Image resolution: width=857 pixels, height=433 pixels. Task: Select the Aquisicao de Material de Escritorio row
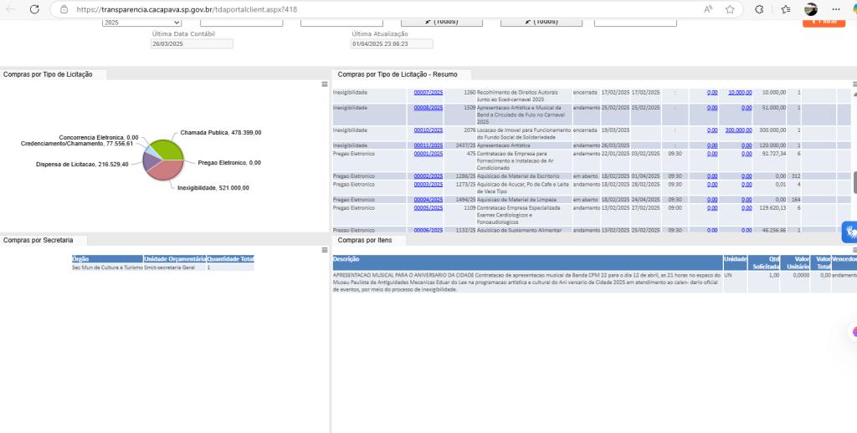point(590,176)
